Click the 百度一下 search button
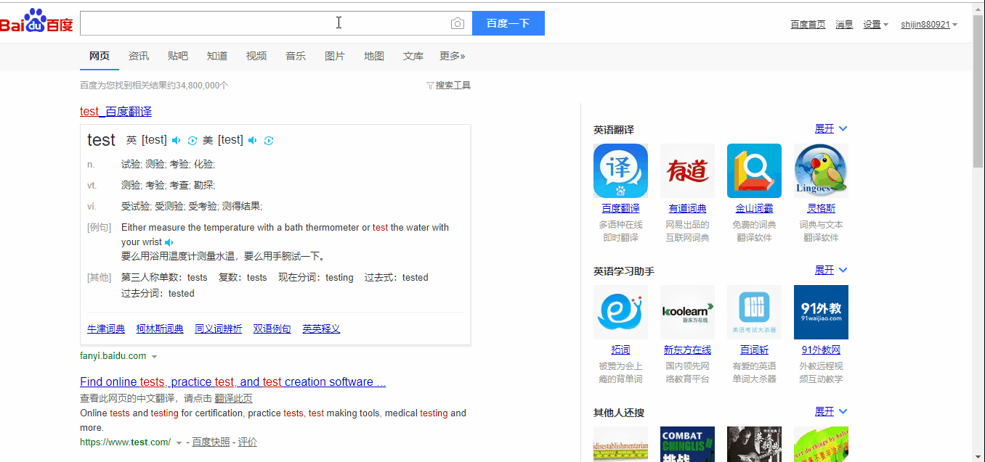Screen dimensions: 985x462 pos(508,23)
